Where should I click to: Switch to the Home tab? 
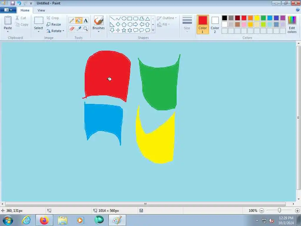[x=25, y=10]
